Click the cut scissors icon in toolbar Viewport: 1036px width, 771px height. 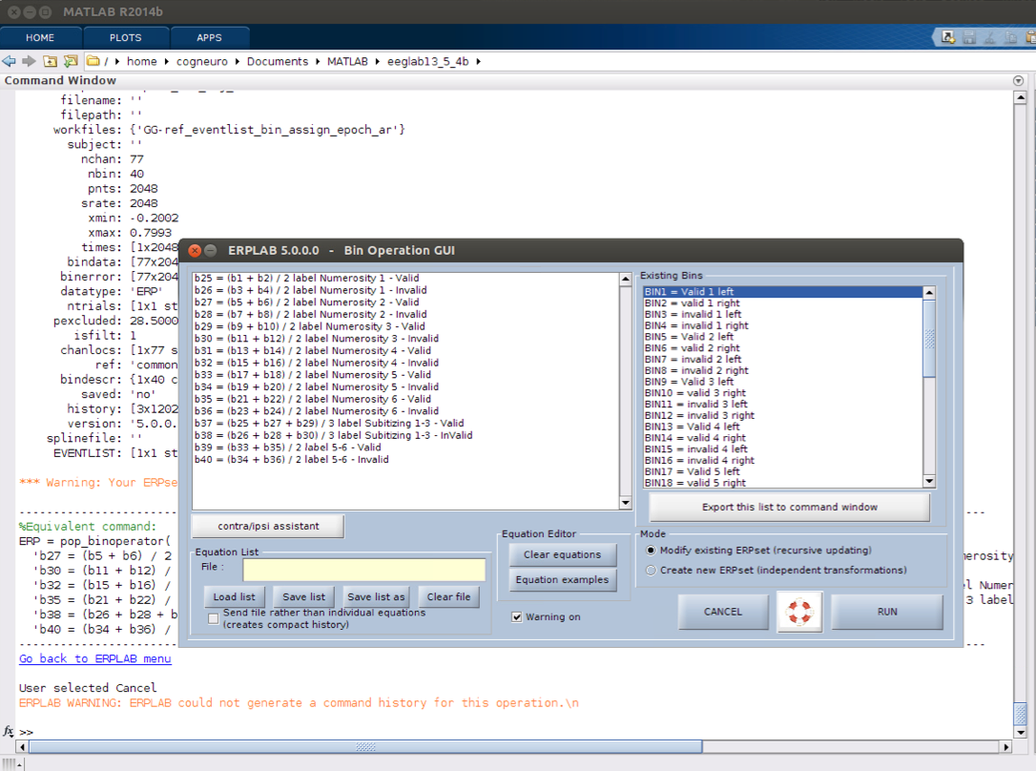tap(990, 37)
